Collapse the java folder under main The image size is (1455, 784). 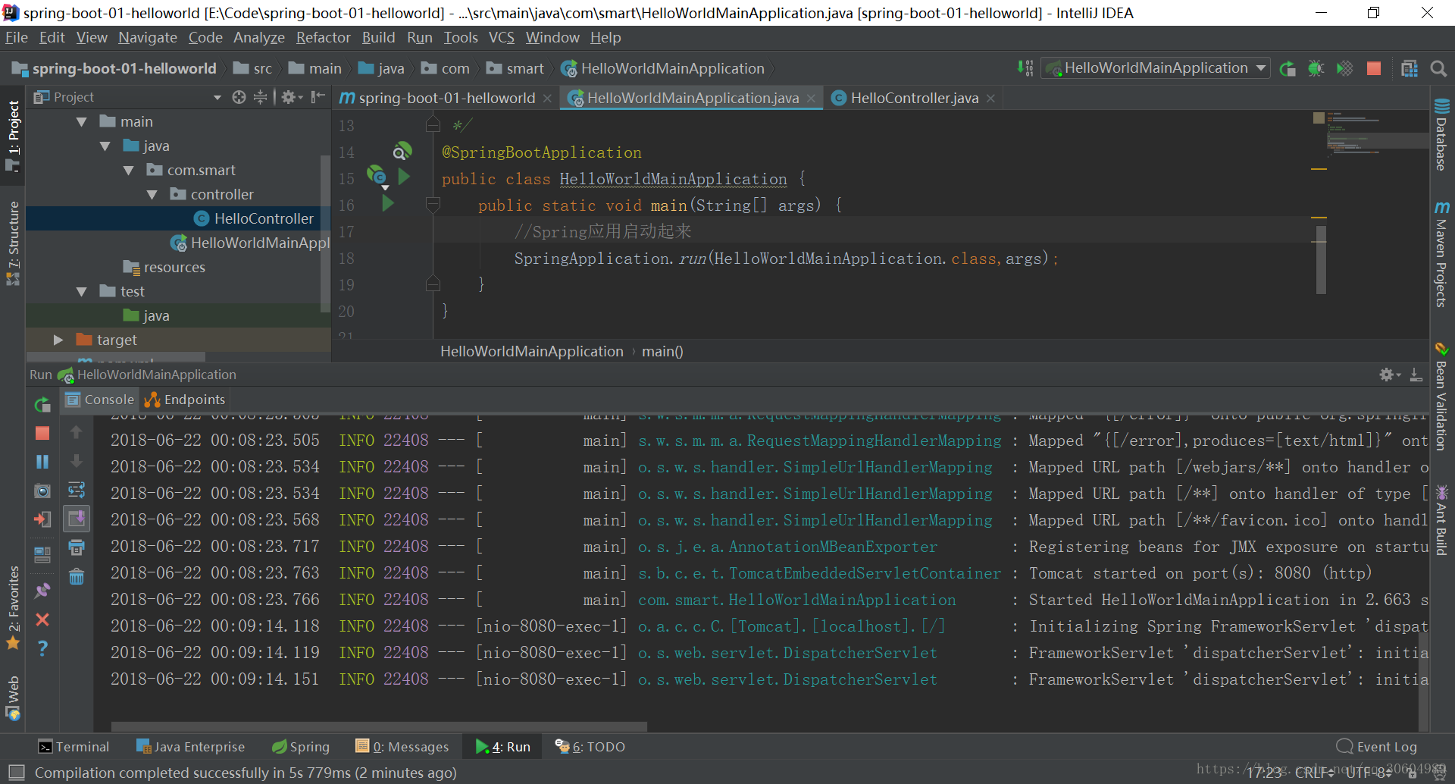tap(105, 146)
